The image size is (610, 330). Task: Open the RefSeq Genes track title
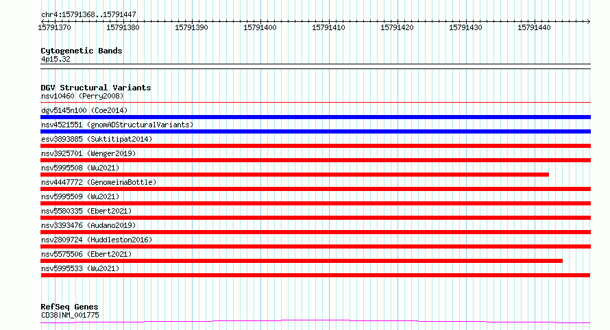tap(69, 307)
